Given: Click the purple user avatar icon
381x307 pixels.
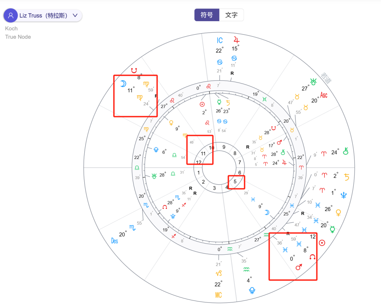Looking at the screenshot, I should click(11, 16).
